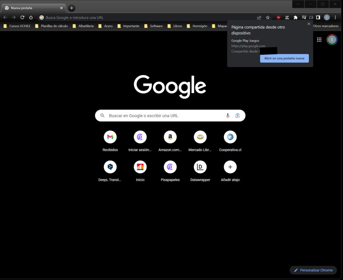Click the reload page icon
This screenshot has width=343, height=280.
[22, 17]
